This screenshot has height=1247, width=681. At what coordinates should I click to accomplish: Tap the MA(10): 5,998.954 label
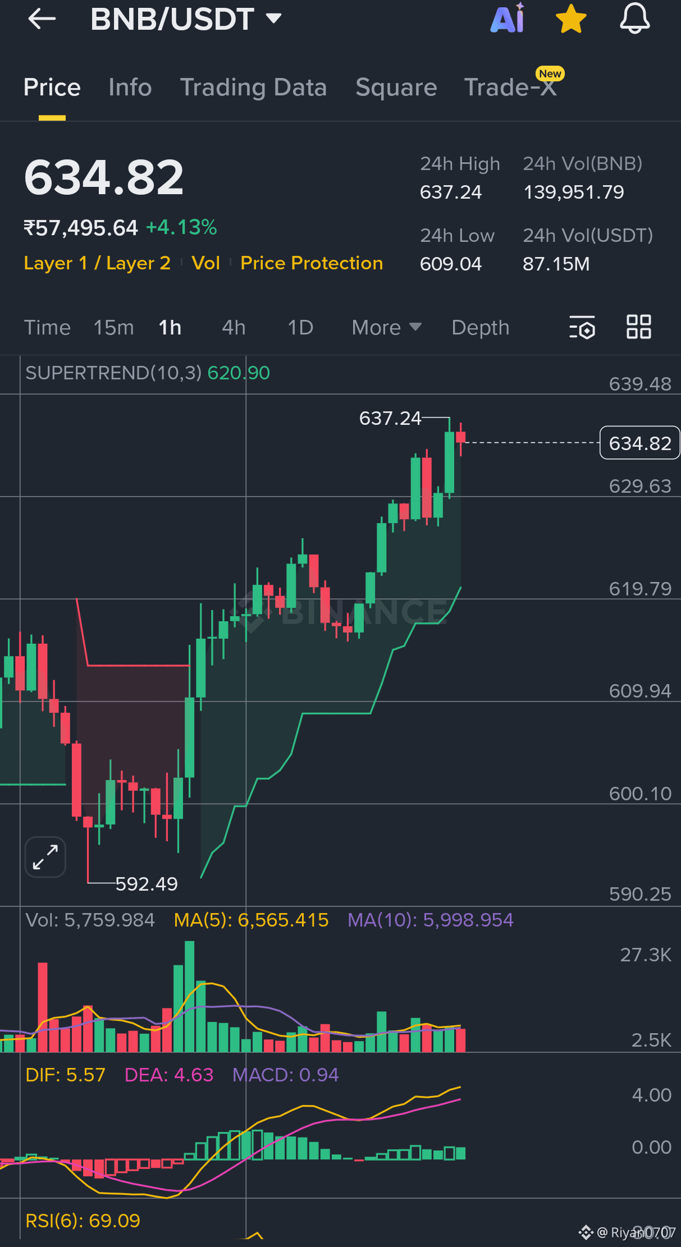click(431, 920)
